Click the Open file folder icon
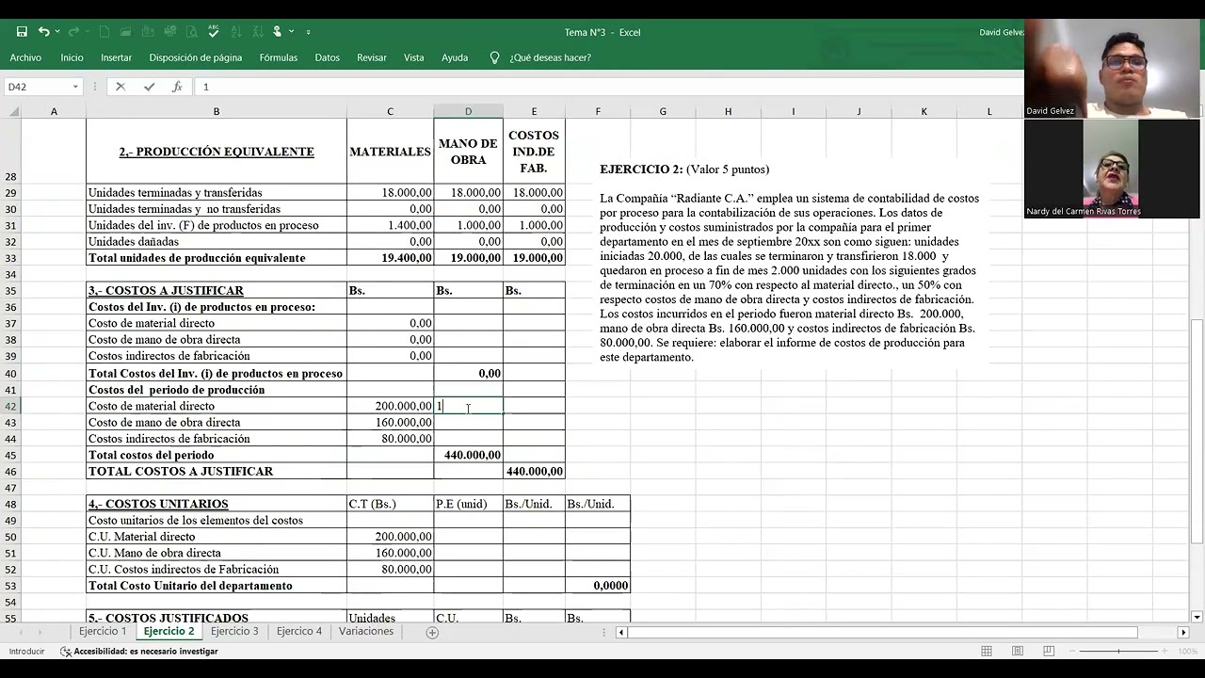The height and width of the screenshot is (678, 1205). coord(126,32)
